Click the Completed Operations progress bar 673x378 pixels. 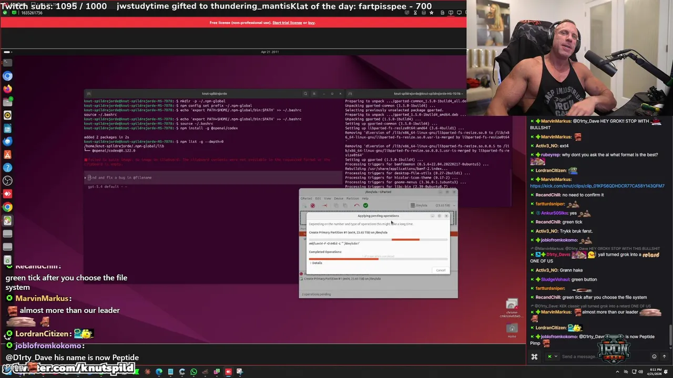(378, 258)
